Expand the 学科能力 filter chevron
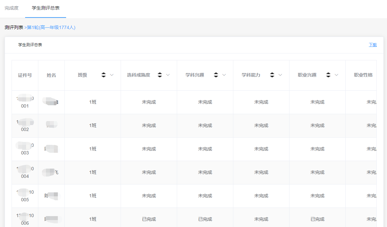Viewport: 387px width, 227px height. [280, 75]
